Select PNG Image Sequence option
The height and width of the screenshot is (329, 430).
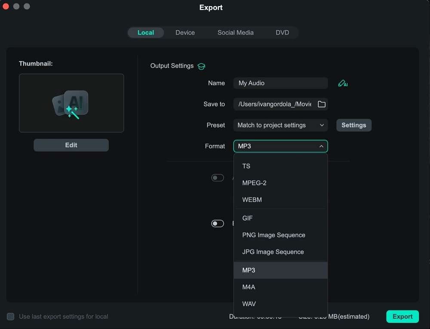(280, 235)
